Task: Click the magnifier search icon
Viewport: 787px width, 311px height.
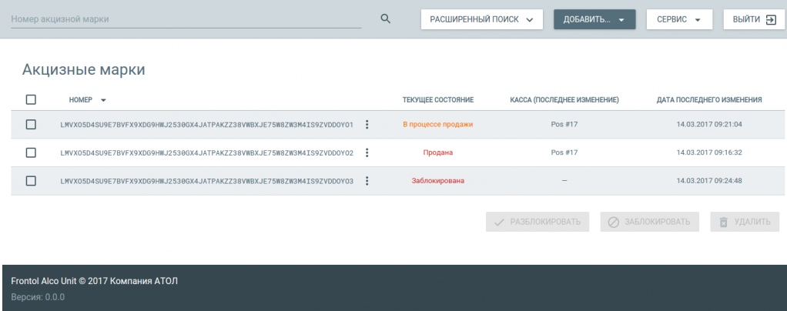Action: tap(386, 19)
